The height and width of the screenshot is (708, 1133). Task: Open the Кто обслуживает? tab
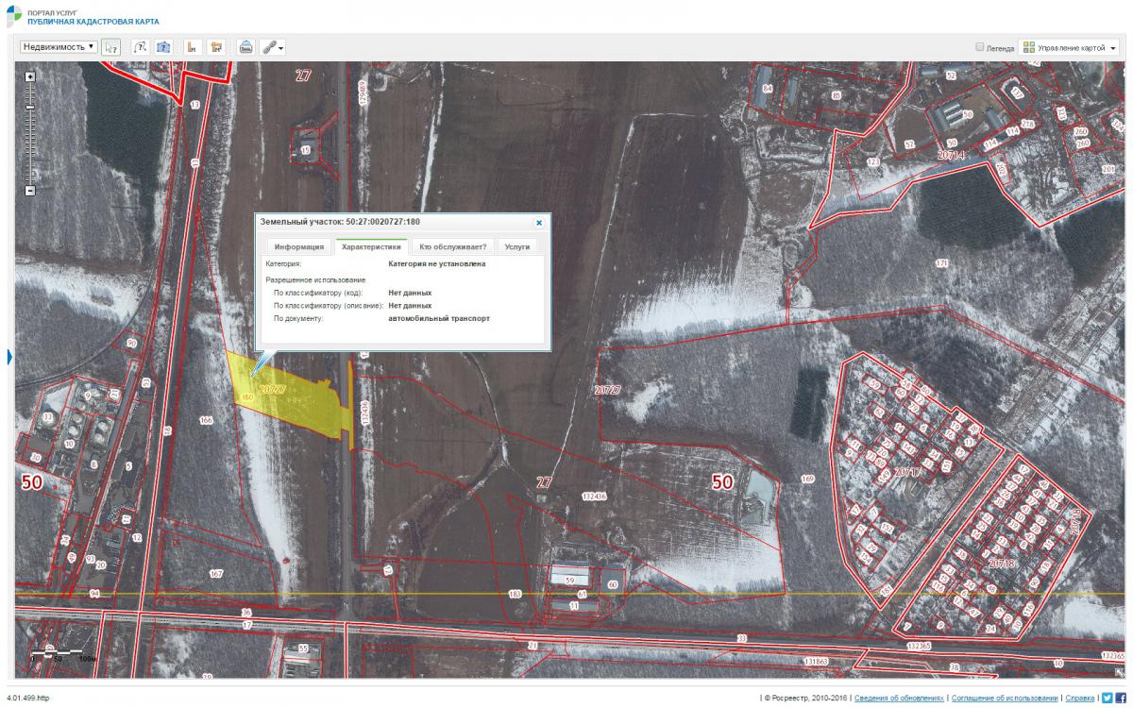click(452, 247)
